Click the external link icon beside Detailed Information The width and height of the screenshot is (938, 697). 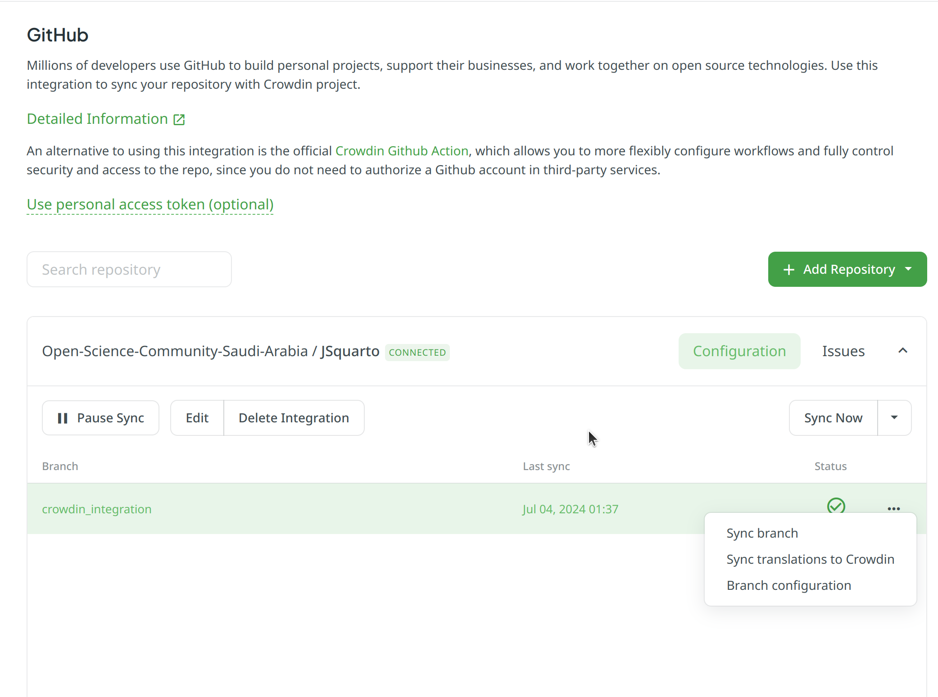click(x=179, y=119)
